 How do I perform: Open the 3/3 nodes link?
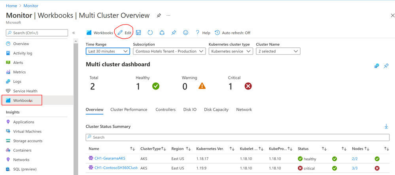tap(355, 168)
